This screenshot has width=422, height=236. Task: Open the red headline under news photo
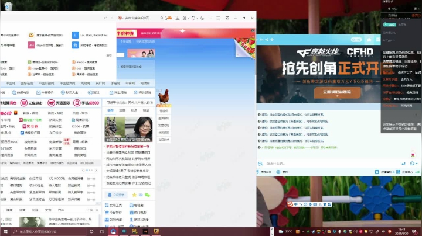point(128,147)
